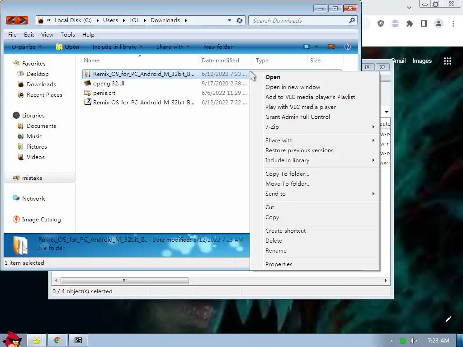Open the Google apps grid icon
463x347 pixels.
pos(448,61)
